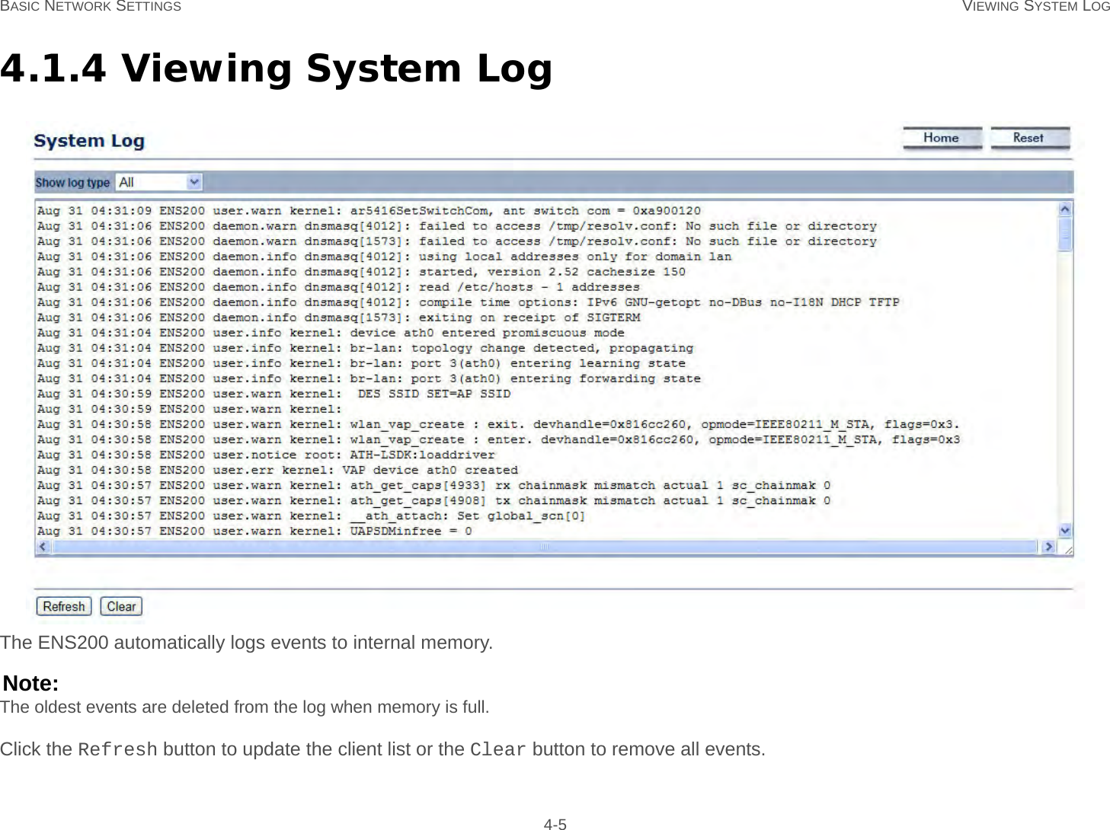Viewport: 1110px width, 830px height.
Task: Click log line '__ath_attach: Set global_scn[0]'
Action: pyautogui.click(x=312, y=516)
